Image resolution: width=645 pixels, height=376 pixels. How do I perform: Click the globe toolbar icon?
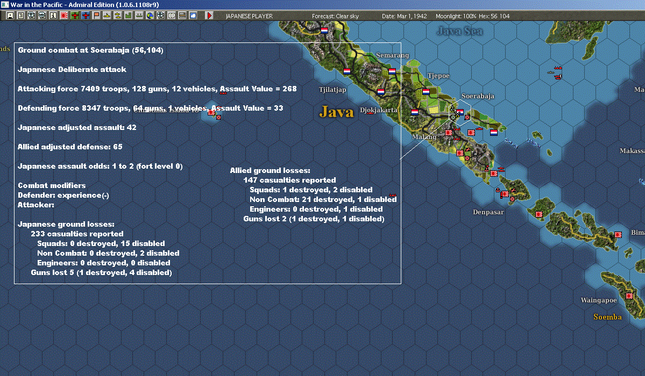150,16
